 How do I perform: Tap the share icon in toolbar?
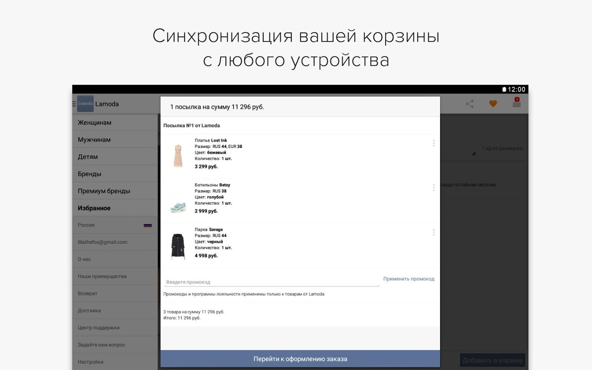coord(469,104)
